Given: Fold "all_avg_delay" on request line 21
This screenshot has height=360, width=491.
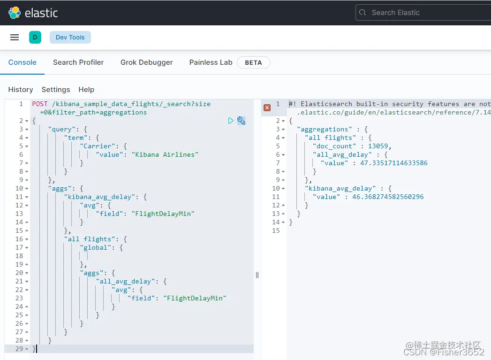Looking at the screenshot, I should [27, 282].
